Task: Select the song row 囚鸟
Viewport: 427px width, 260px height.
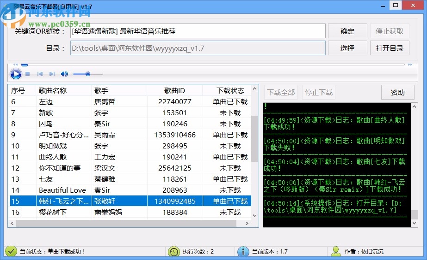Action: pyautogui.click(x=130, y=124)
